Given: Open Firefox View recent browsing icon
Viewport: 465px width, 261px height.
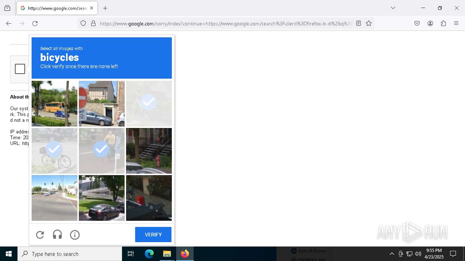Looking at the screenshot, I should (7, 8).
